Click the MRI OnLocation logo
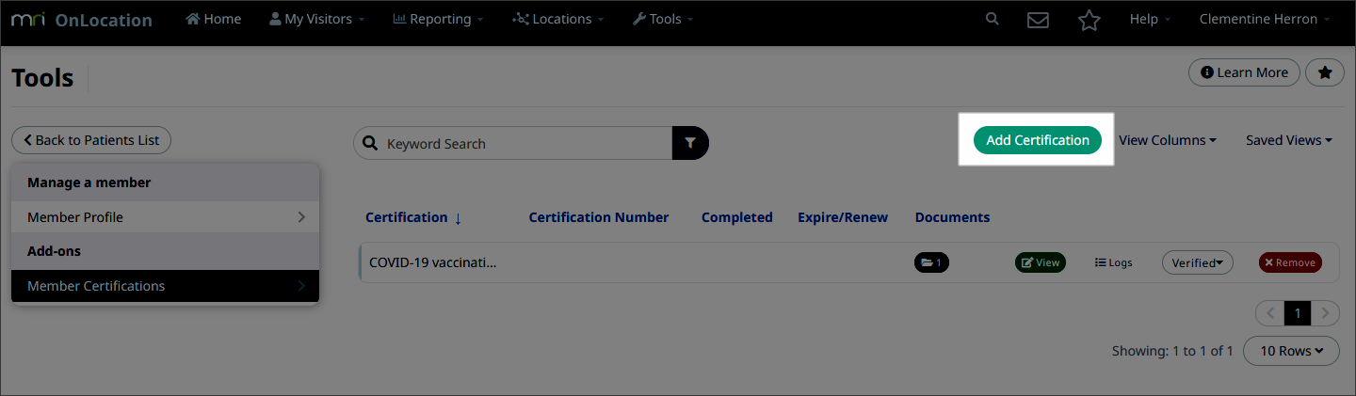The height and width of the screenshot is (396, 1356). tap(81, 20)
